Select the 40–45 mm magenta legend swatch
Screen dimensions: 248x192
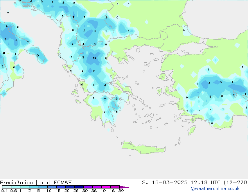pyautogui.click(x=106, y=187)
